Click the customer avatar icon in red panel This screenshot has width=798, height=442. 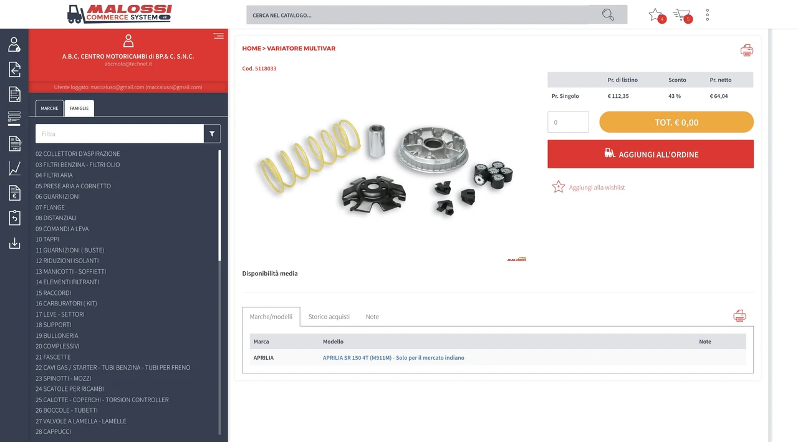128,41
